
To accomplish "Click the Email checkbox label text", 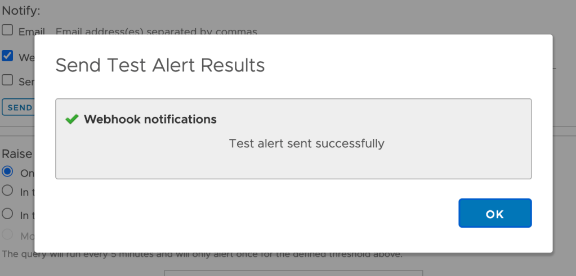I will tap(32, 32).
